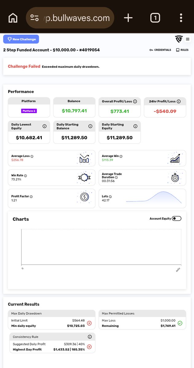194x368 pixels.
Task: Show info for Lots
Action: (x=110, y=197)
